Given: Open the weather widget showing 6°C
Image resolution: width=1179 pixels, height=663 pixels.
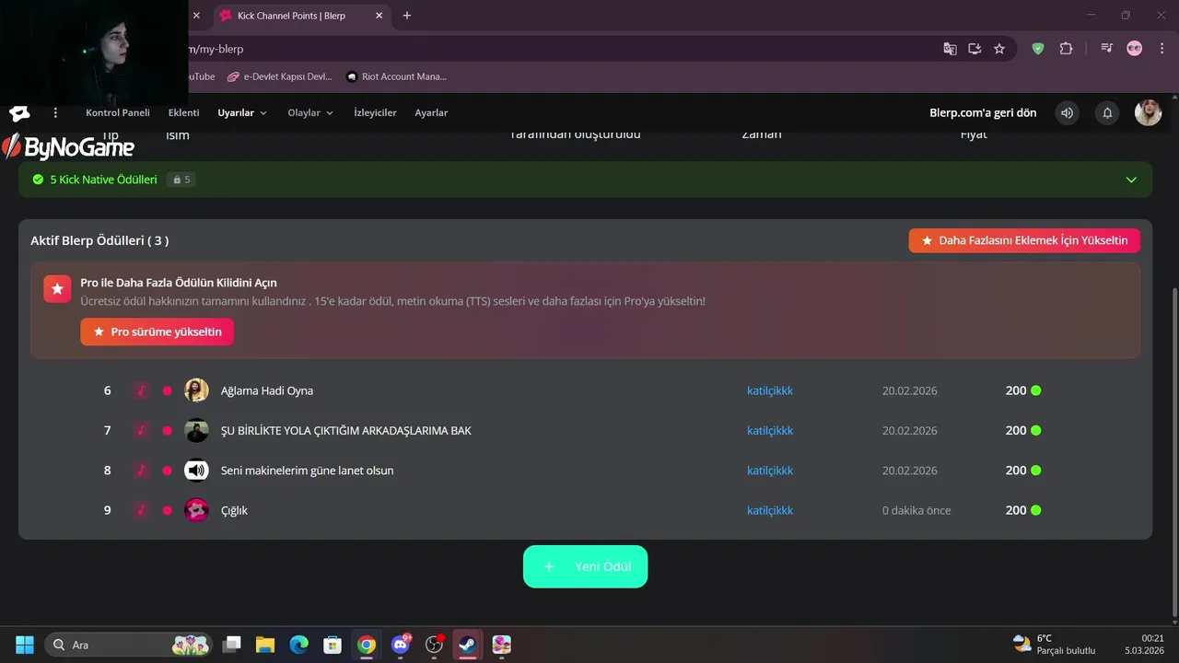Looking at the screenshot, I should (x=1054, y=644).
